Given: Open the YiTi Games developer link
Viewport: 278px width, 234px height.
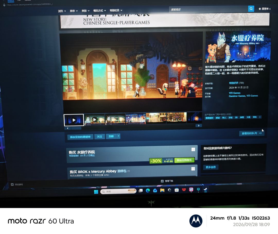Looking at the screenshot, I should [x=234, y=93].
